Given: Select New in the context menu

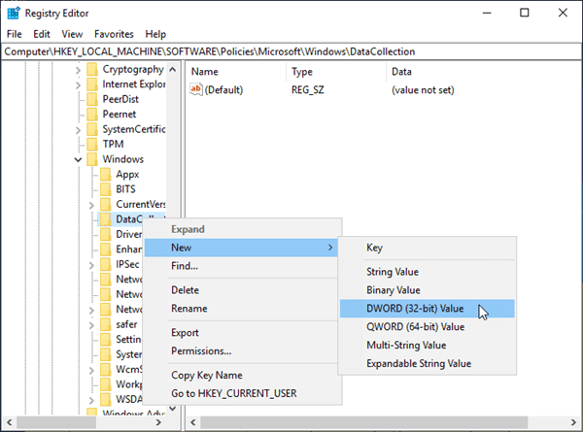Looking at the screenshot, I should click(241, 248).
